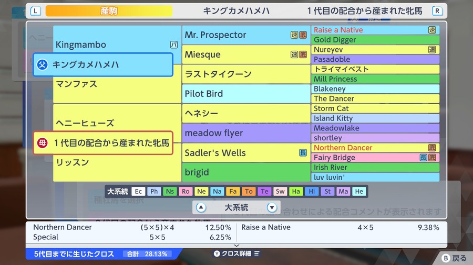Screen dimensions: 473x265
Task: Click the Ns lineage color swatch
Action: point(170,191)
